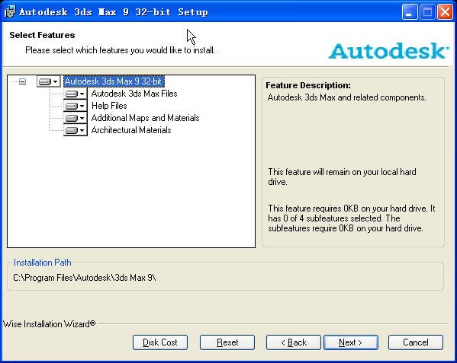This screenshot has width=457, height=363.
Task: Open the drive dropdown for Help Files
Action: (76, 106)
